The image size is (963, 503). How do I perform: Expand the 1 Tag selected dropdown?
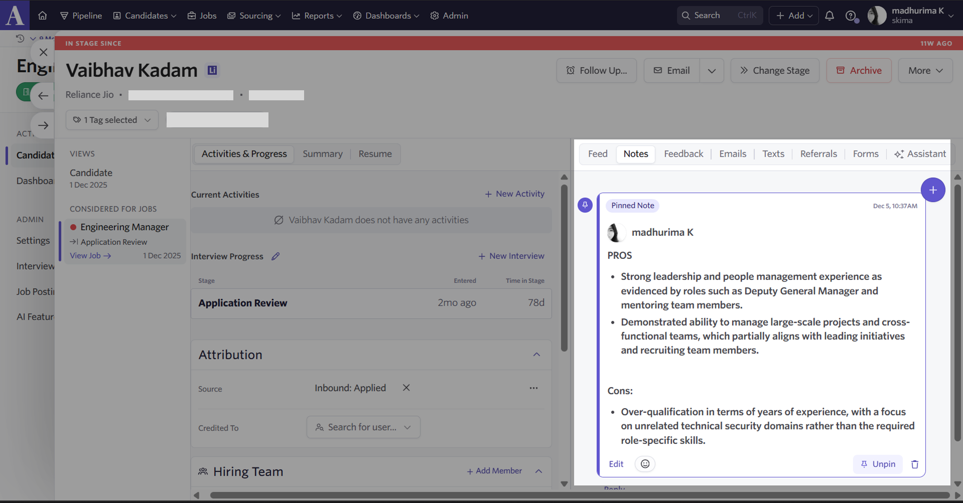tap(112, 120)
